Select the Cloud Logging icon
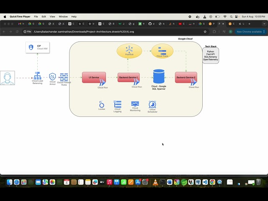 pyautogui.click(x=117, y=104)
